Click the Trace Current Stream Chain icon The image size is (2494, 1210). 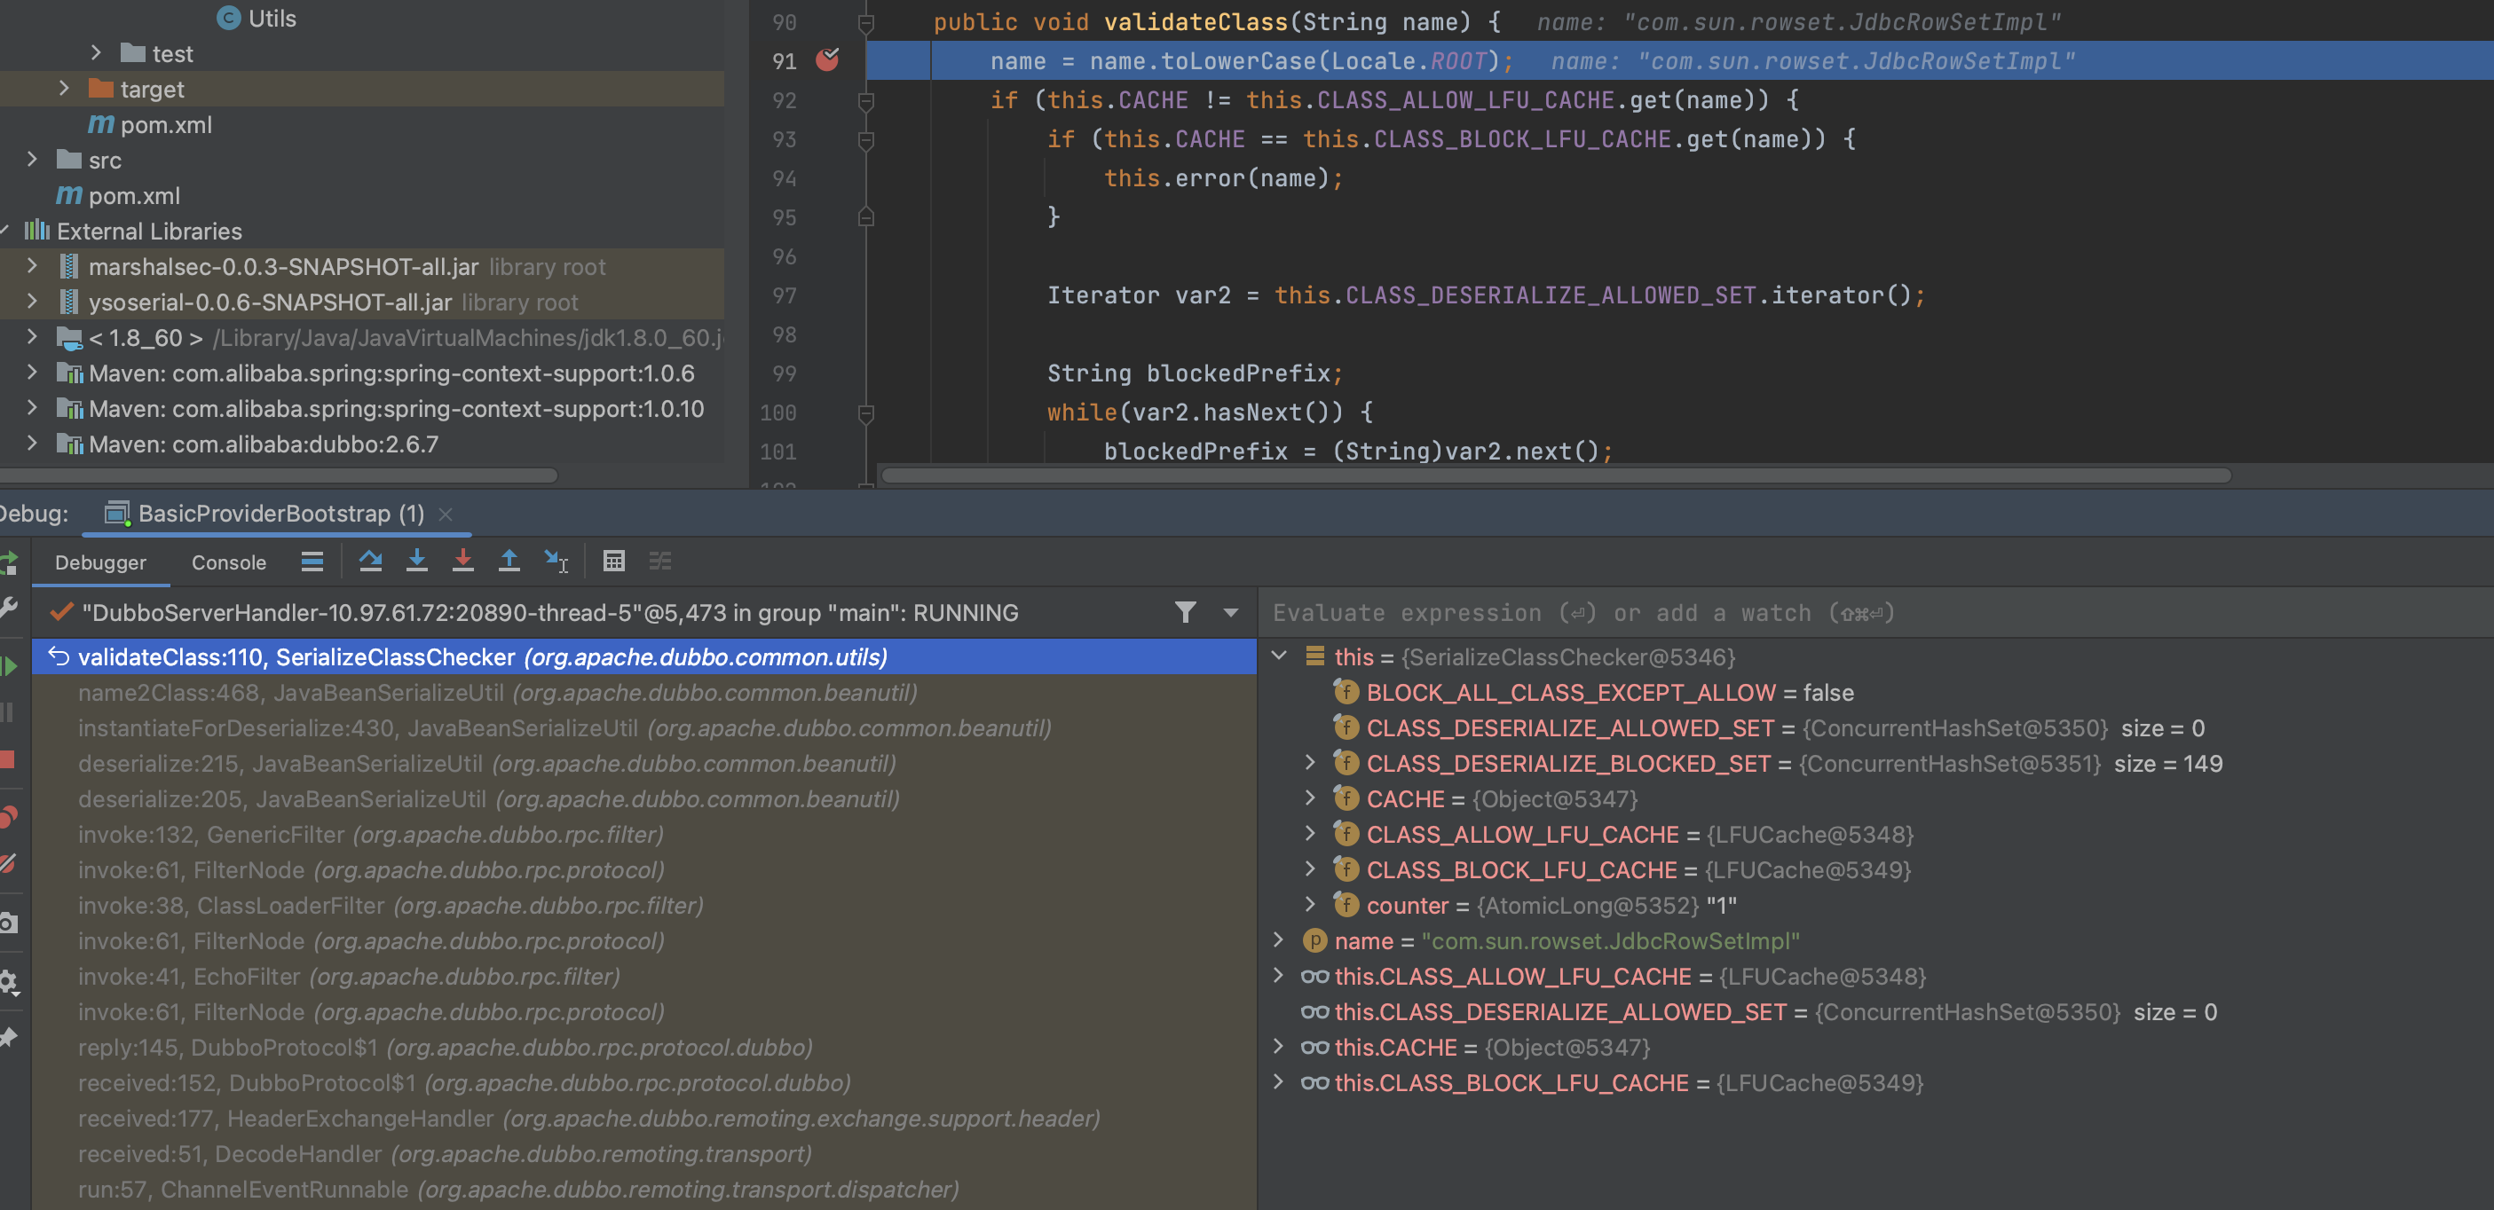coord(660,562)
